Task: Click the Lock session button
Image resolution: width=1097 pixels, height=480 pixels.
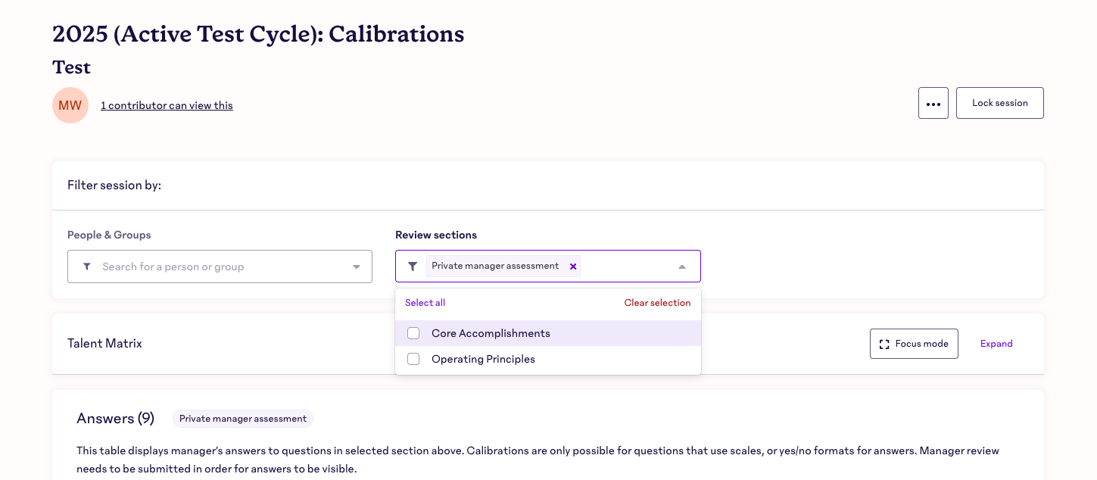Action: click(999, 103)
